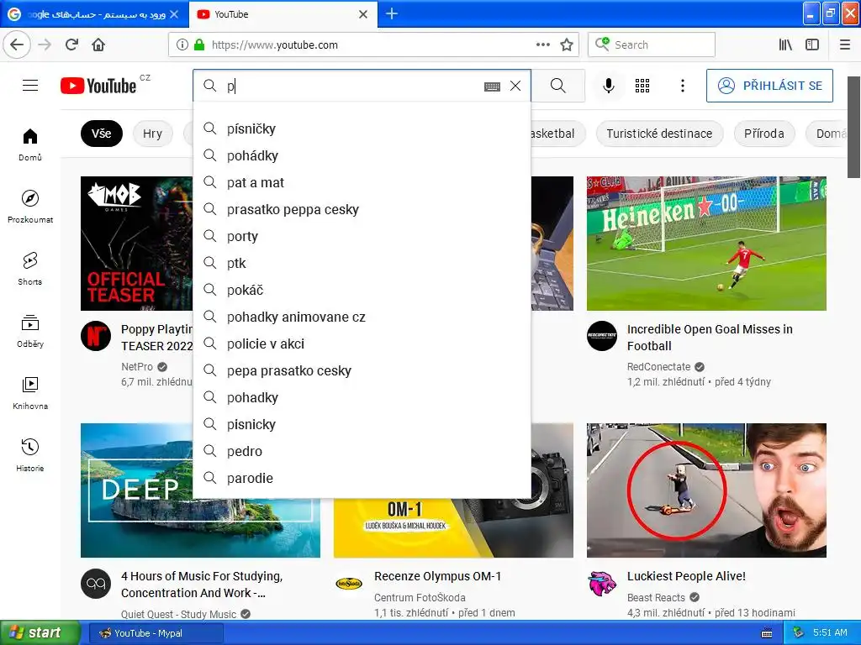Click the browser Search field
Screen dimensions: 861x645
click(x=652, y=45)
